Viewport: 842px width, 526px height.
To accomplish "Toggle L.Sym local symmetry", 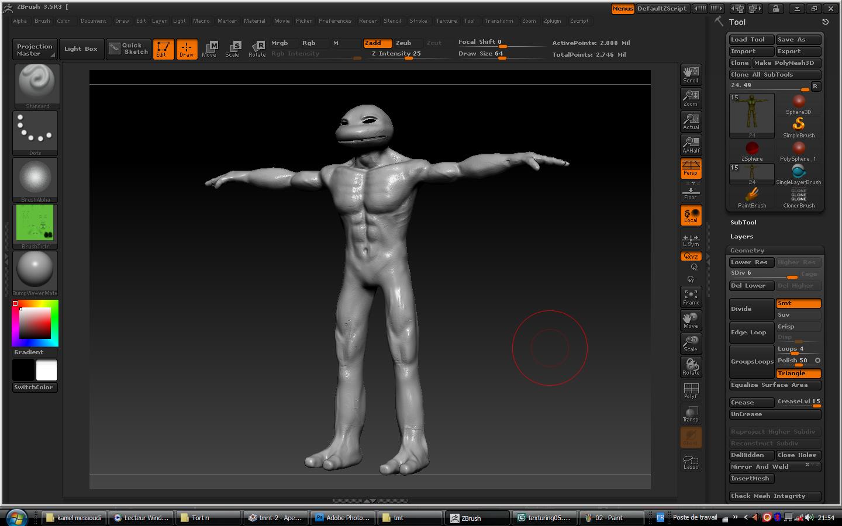I will (691, 240).
